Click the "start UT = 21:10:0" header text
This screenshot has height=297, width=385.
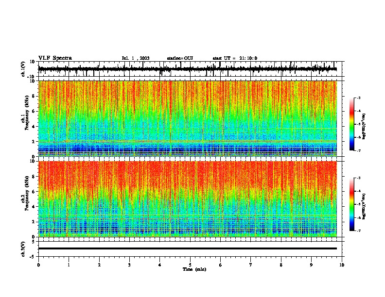(x=235, y=58)
